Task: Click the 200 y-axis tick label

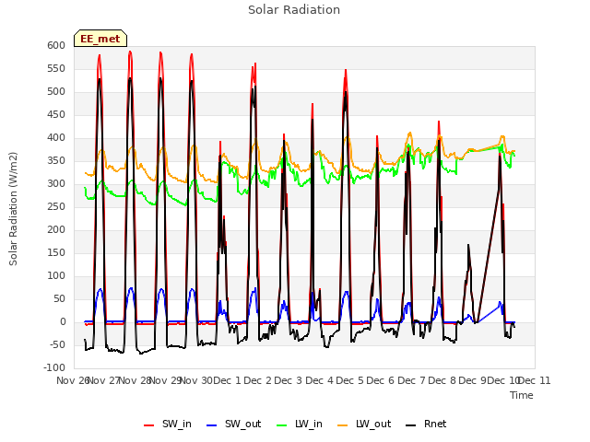Action: tap(56, 229)
